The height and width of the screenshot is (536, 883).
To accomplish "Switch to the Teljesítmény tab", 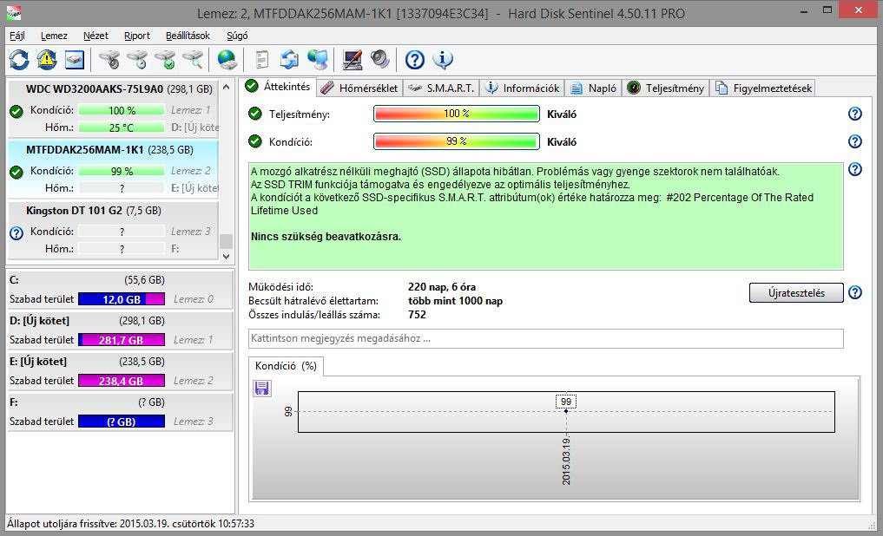I will (666, 88).
